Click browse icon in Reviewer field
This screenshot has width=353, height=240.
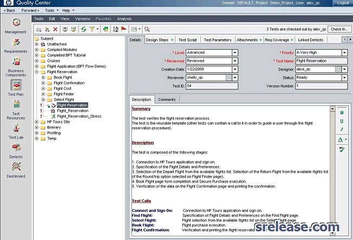[228, 78]
